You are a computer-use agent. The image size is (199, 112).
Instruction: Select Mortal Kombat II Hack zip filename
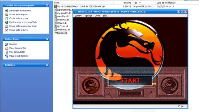coord(81,6)
